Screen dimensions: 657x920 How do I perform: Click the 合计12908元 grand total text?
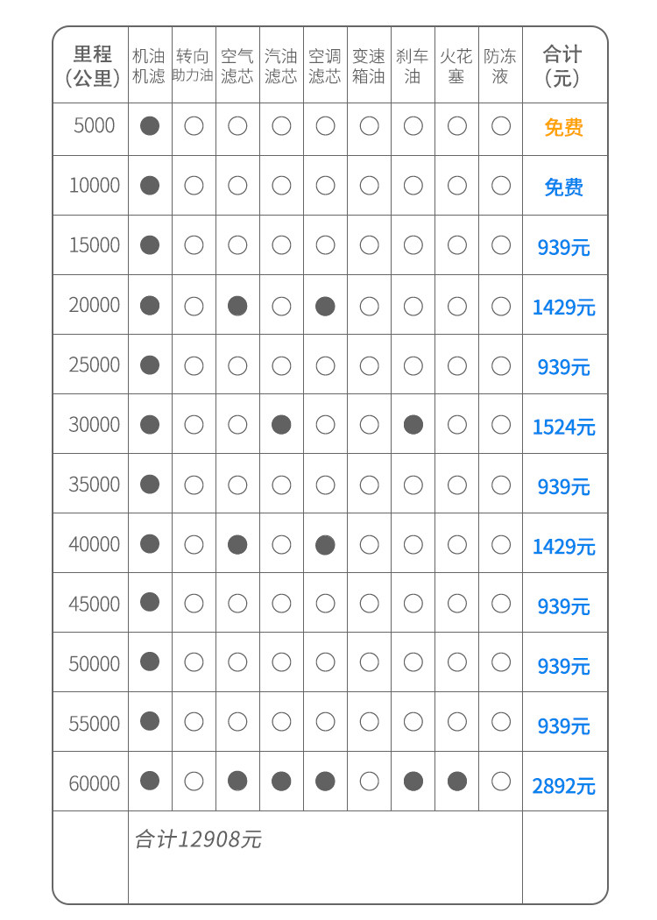[198, 839]
